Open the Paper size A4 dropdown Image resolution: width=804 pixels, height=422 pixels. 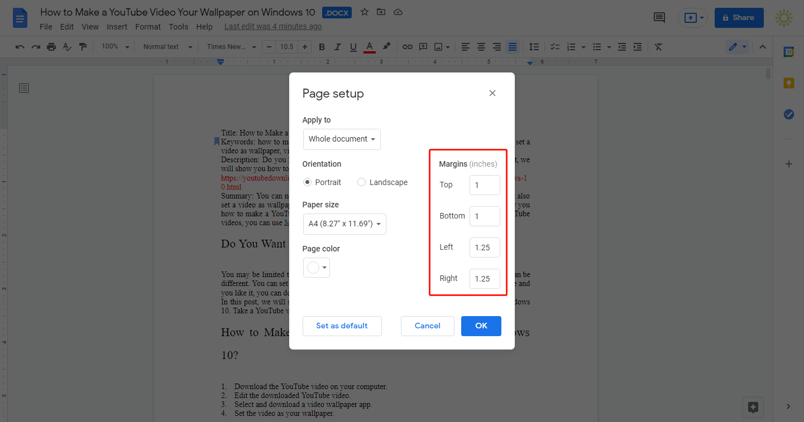point(344,224)
